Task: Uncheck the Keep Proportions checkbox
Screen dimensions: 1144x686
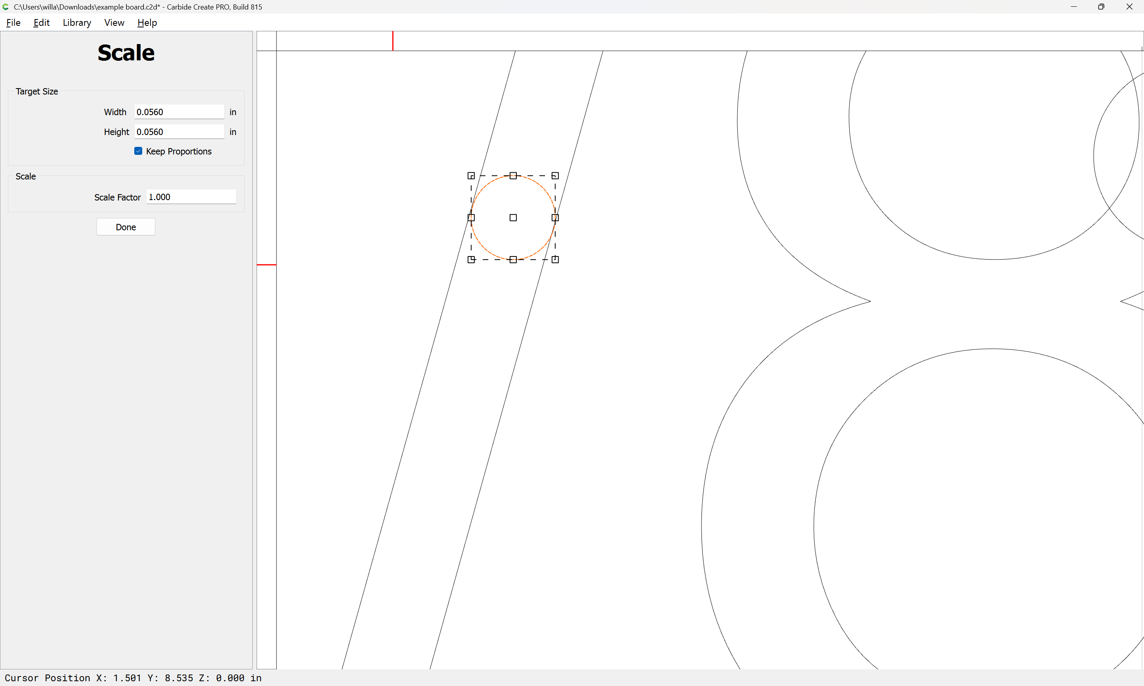Action: [x=138, y=151]
